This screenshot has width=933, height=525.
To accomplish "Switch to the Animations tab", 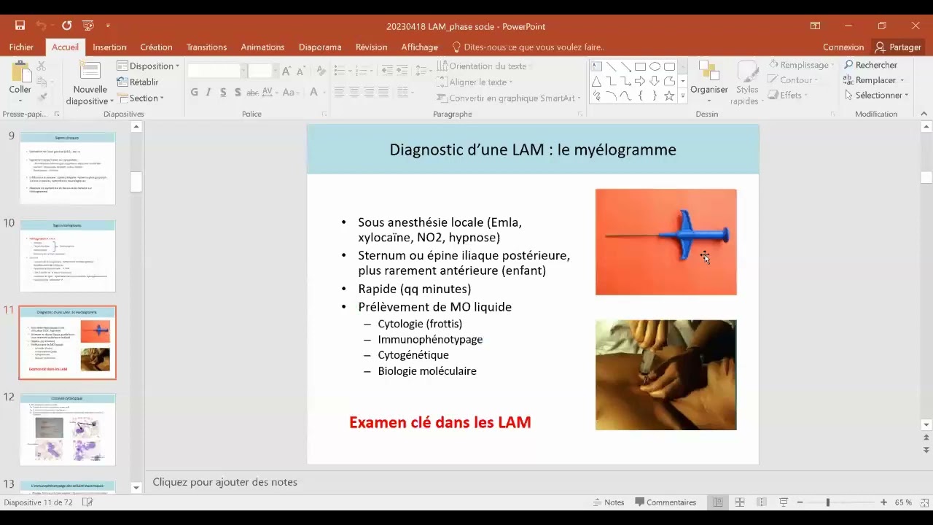I will (262, 47).
